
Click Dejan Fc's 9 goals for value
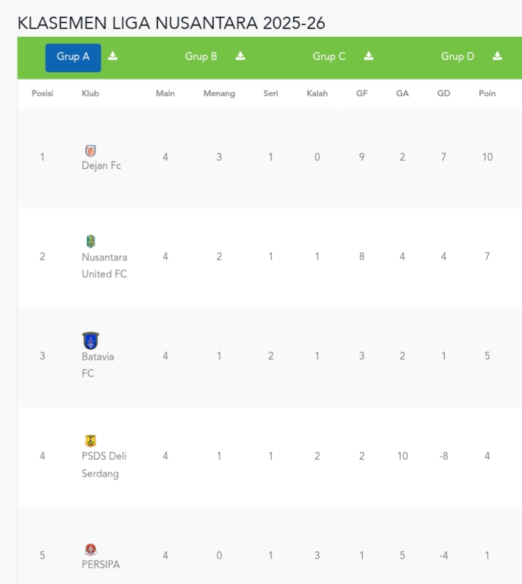pyautogui.click(x=362, y=157)
